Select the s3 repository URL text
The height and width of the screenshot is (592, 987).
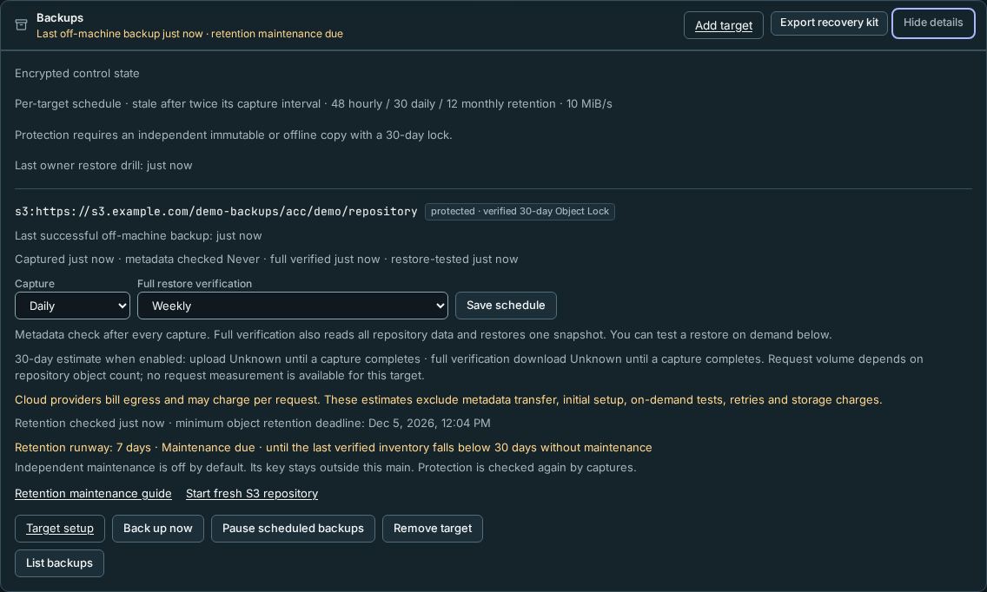coord(215,212)
